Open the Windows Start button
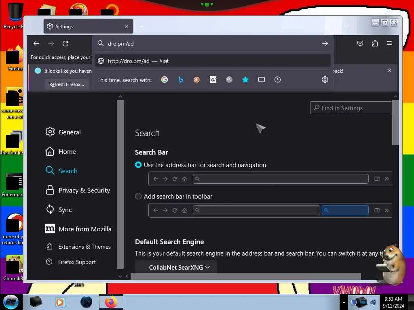Screen dimensions: 414x310 pos(11,302)
